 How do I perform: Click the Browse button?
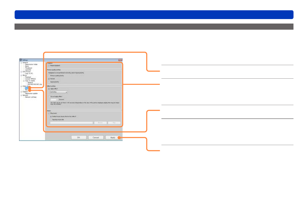pyautogui.click(x=100, y=123)
